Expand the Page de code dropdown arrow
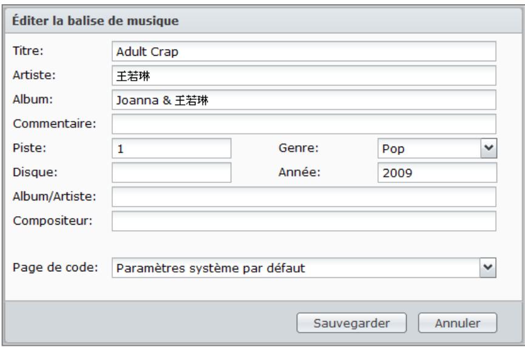Screen dimensions: 525x347 click(x=488, y=268)
